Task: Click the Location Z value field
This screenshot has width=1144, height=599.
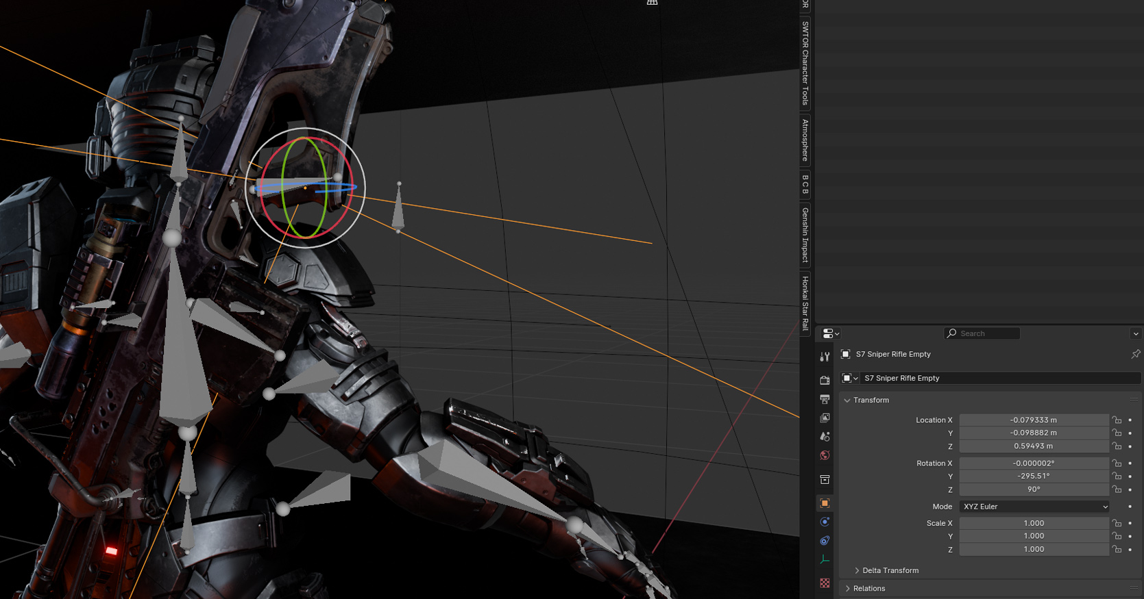Action: [1034, 446]
